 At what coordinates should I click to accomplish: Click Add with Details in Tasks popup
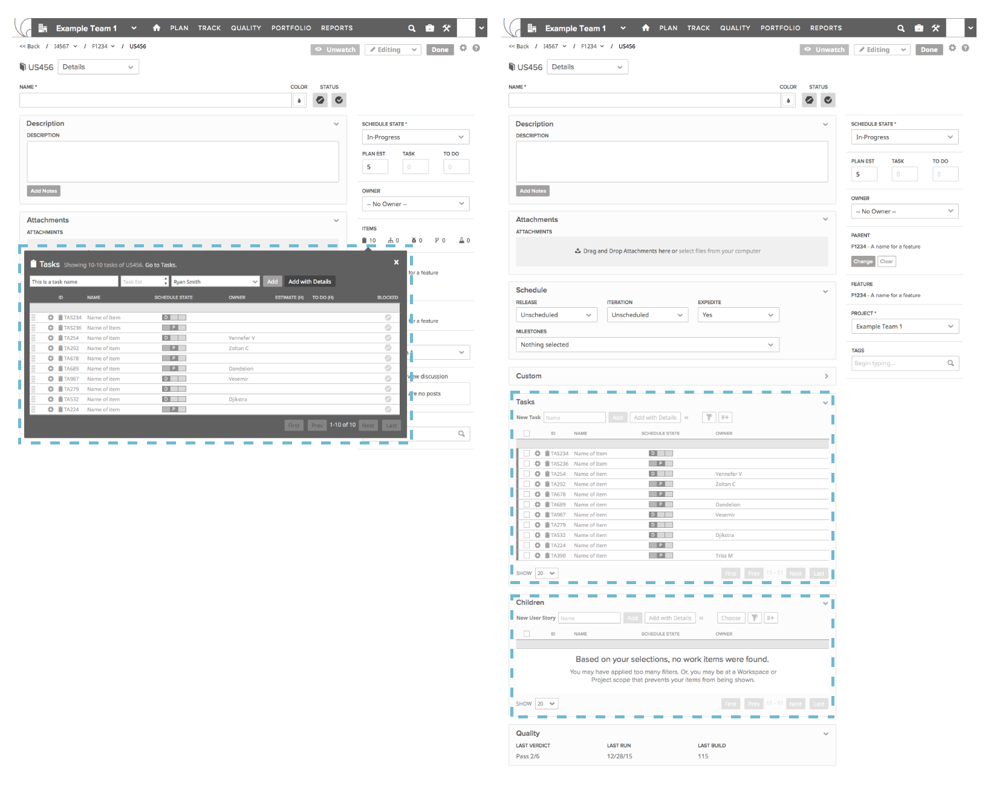point(310,282)
